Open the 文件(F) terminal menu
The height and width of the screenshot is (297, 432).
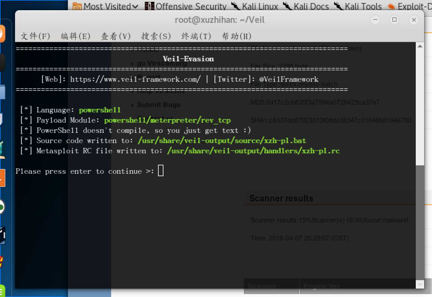pos(35,36)
